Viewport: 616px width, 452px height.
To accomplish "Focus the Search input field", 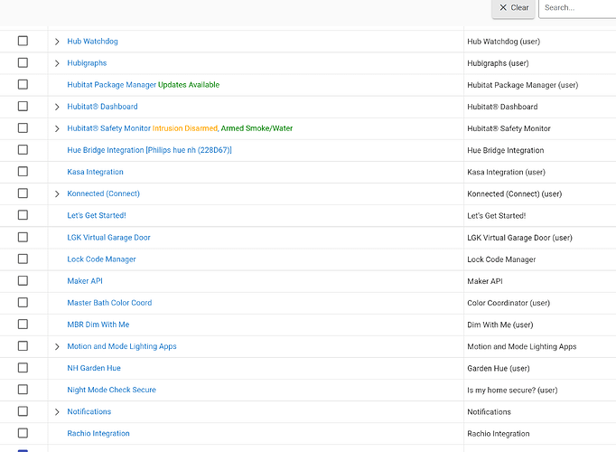I will (577, 8).
